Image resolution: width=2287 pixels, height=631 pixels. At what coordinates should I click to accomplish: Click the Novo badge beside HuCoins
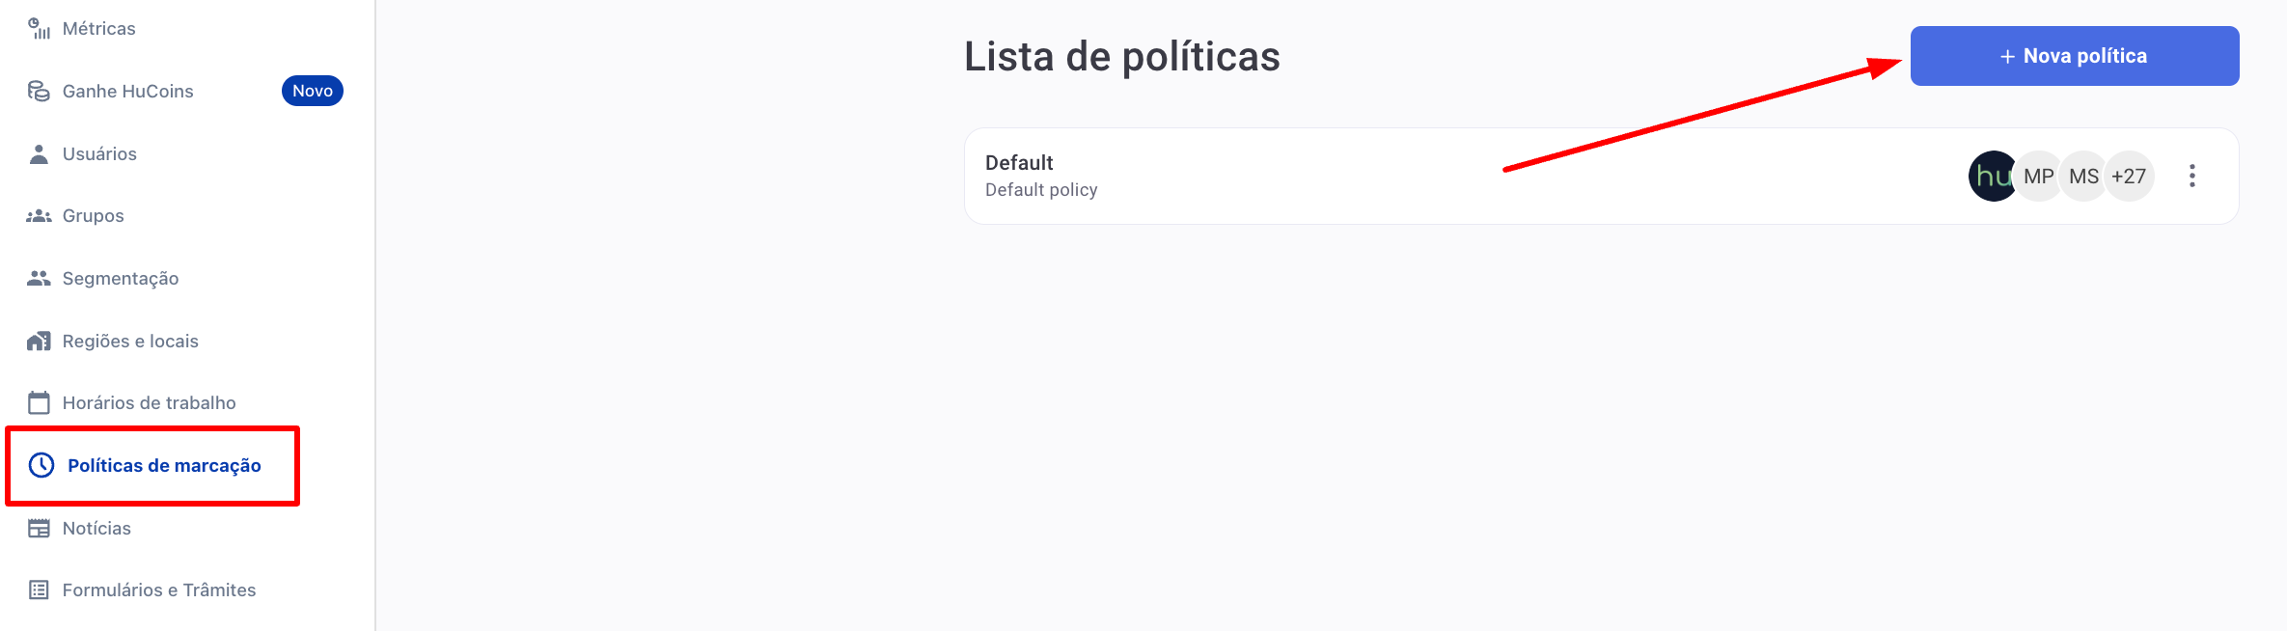point(313,91)
